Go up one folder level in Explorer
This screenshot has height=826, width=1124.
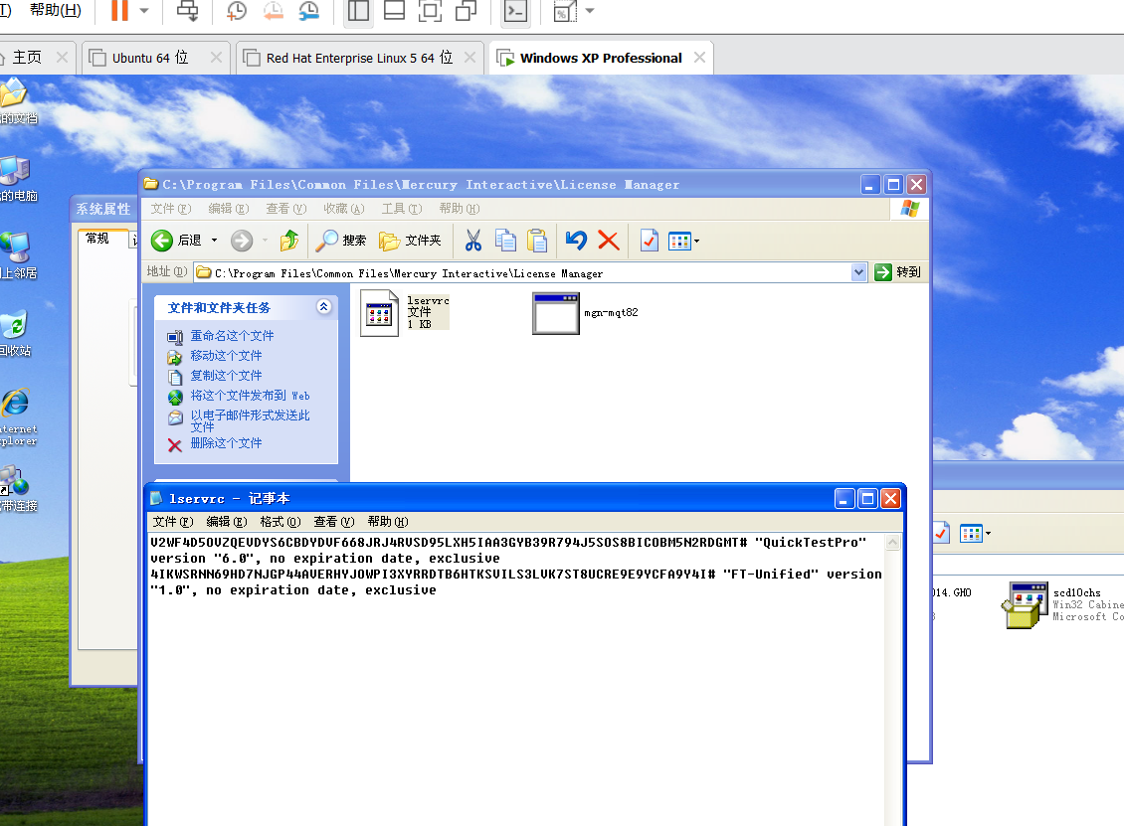point(289,240)
